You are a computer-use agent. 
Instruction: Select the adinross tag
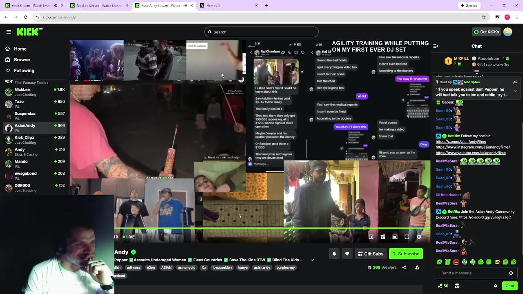(x=134, y=267)
